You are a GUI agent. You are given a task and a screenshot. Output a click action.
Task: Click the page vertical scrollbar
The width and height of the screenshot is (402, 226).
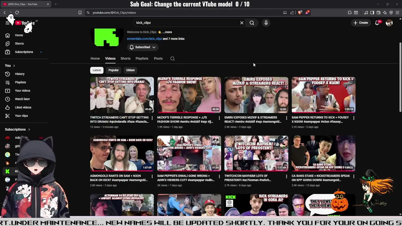pyautogui.click(x=400, y=77)
